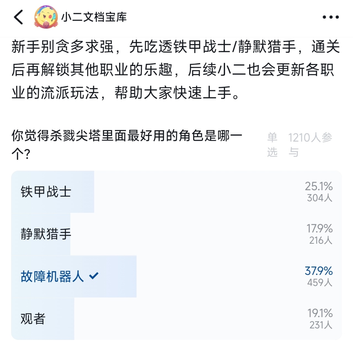Open the 小二文档宝库 account name
The width and height of the screenshot is (353, 349).
[94, 17]
